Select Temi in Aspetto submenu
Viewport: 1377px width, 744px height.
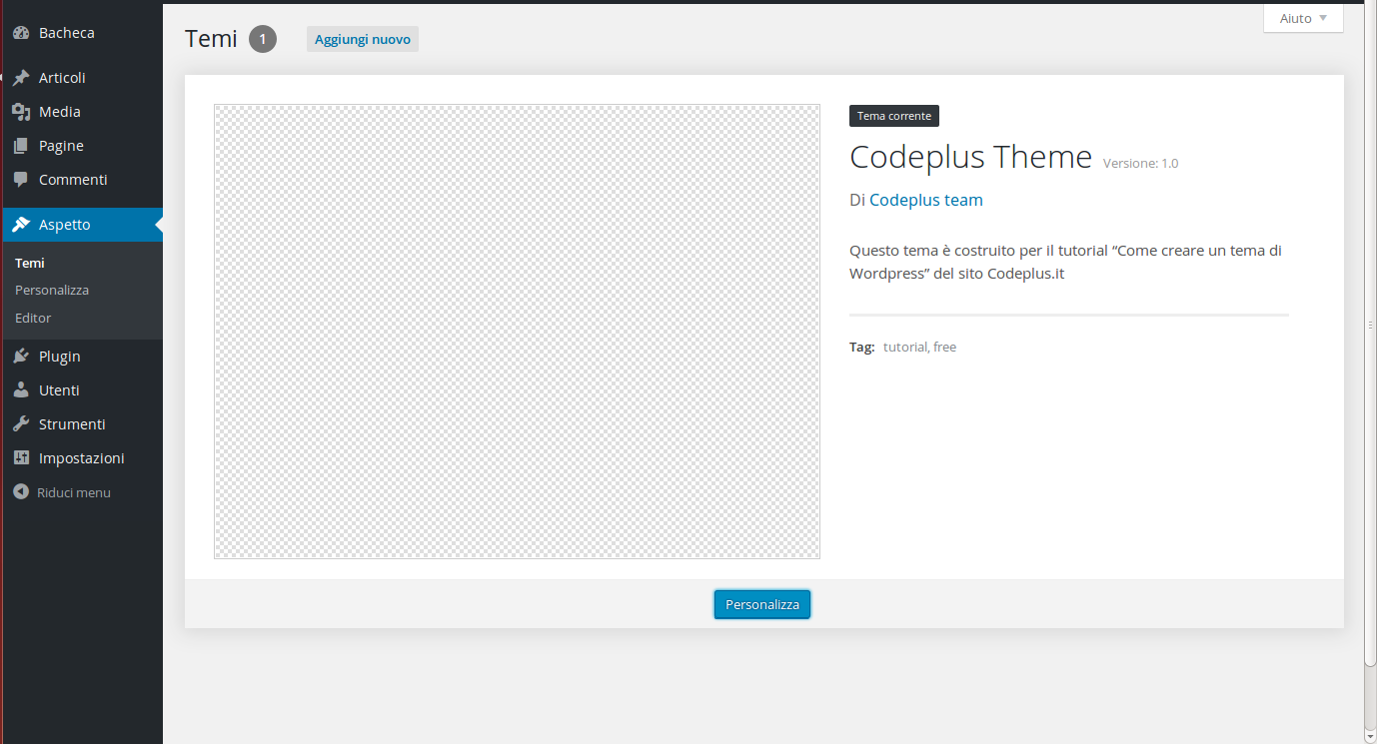pos(30,264)
